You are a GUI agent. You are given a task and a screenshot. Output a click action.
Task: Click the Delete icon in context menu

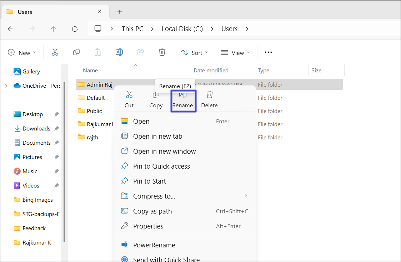coord(209,95)
